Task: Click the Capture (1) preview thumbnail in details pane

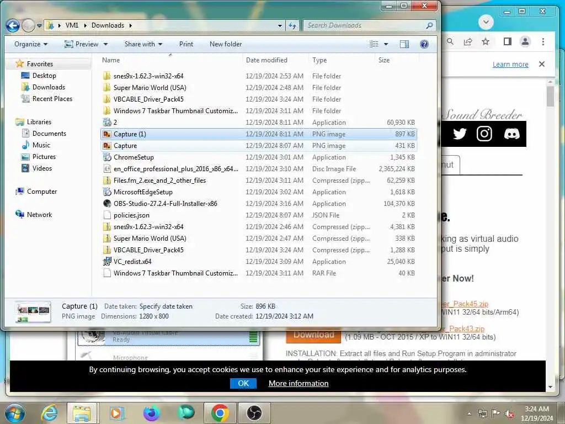Action: tap(33, 312)
